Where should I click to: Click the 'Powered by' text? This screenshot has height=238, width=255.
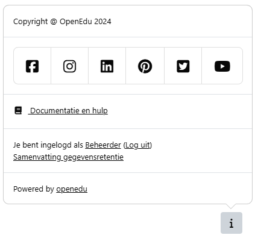34,189
